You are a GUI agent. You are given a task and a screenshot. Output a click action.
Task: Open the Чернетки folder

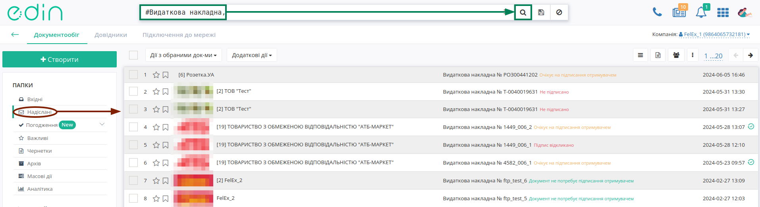coord(39,151)
